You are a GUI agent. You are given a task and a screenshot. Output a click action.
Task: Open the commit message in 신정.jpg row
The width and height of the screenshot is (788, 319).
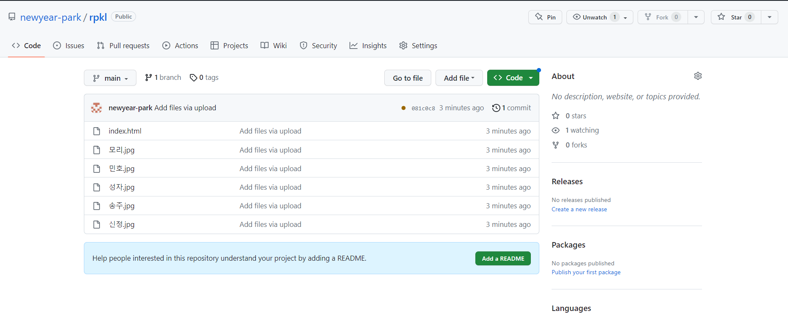pyautogui.click(x=270, y=224)
